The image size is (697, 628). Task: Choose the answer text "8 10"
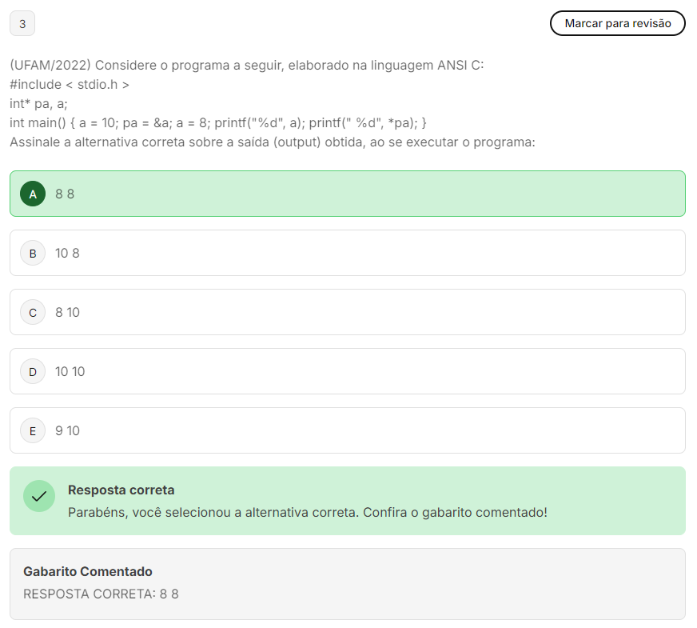[x=67, y=312]
